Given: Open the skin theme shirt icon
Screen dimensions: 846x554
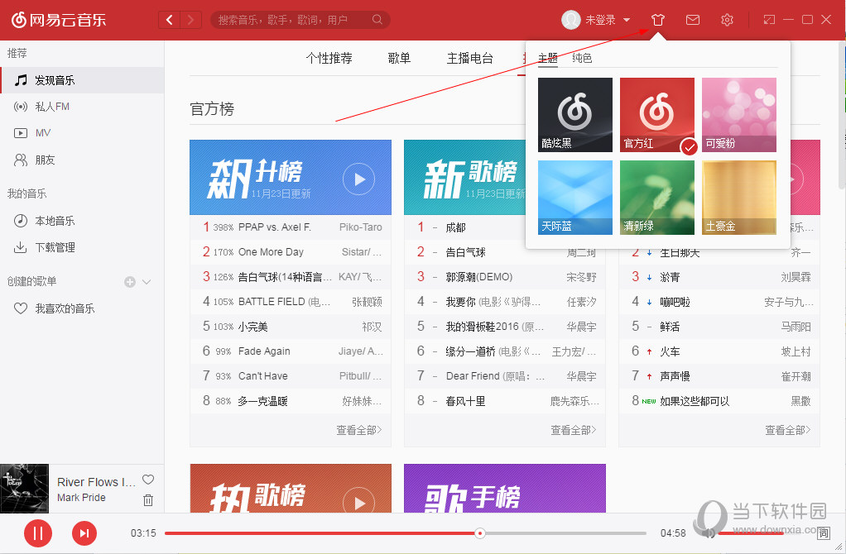Looking at the screenshot, I should (657, 21).
